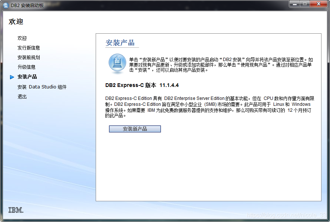Screen dimensions: 330x222
Task: Open 安装 Data Studio 组件 page
Action: click(x=42, y=87)
